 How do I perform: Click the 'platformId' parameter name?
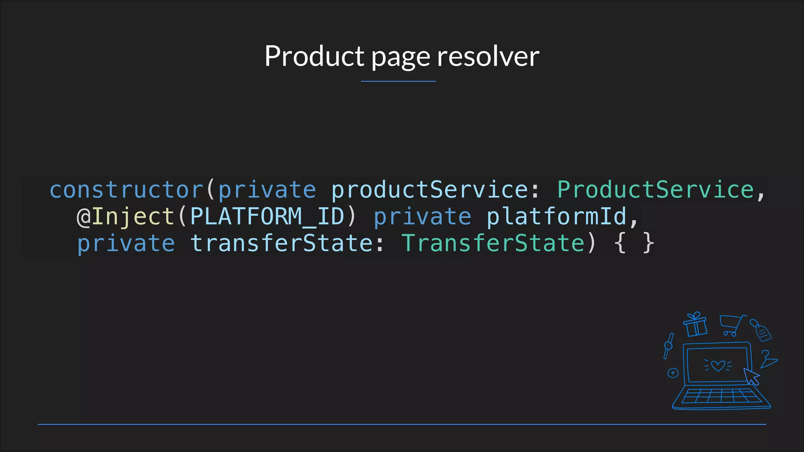click(x=556, y=217)
